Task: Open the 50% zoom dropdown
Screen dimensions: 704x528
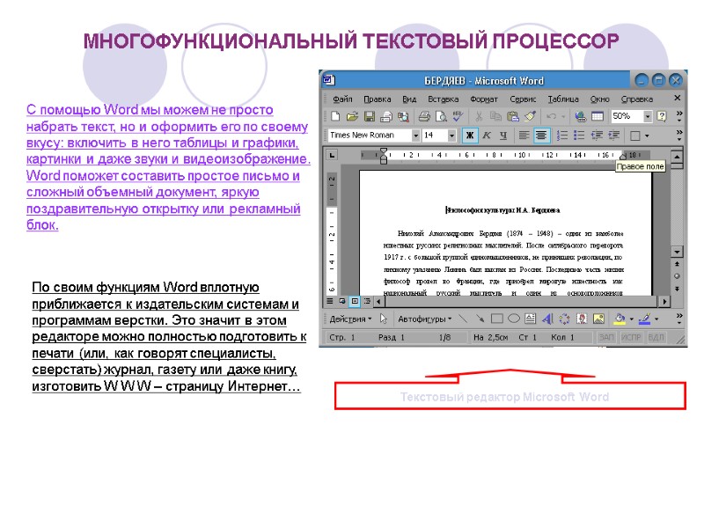Action: pyautogui.click(x=648, y=117)
